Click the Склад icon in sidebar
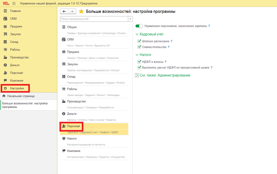The image size is (277, 174). pyautogui.click(x=5, y=42)
